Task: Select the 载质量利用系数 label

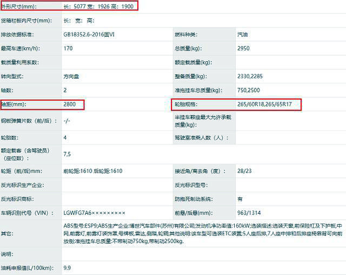Action: coord(20,62)
